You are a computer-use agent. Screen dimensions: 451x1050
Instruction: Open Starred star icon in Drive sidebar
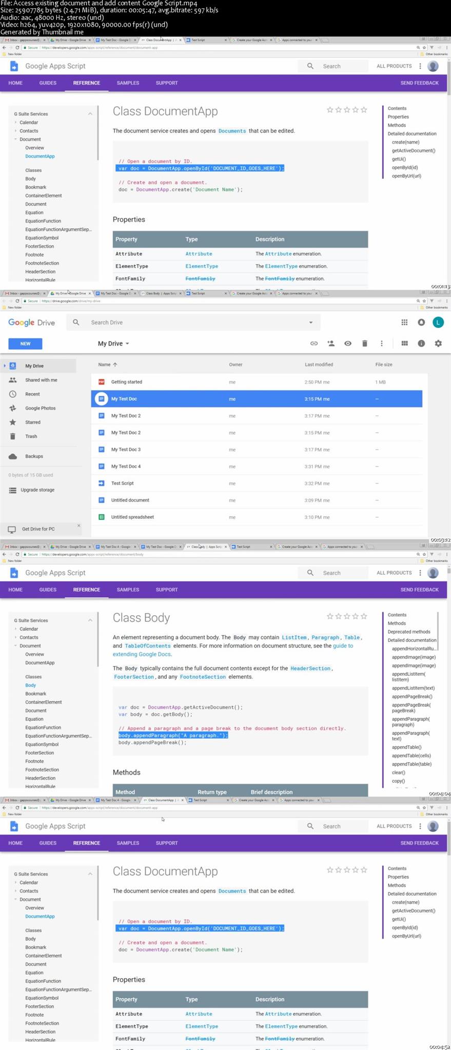(13, 422)
